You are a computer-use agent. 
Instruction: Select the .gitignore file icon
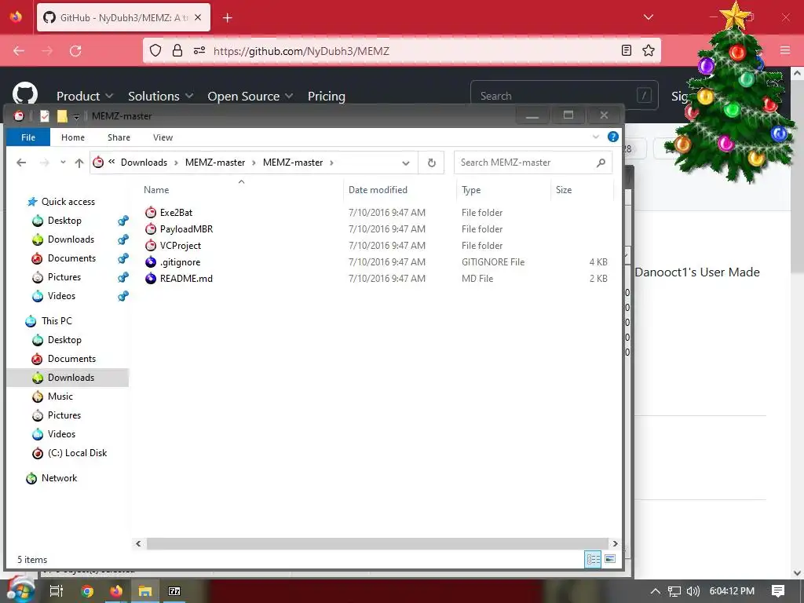click(150, 262)
